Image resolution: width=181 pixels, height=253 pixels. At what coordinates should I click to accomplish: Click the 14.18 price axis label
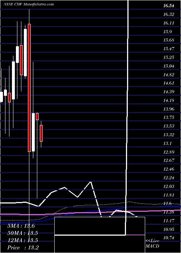[169, 100]
